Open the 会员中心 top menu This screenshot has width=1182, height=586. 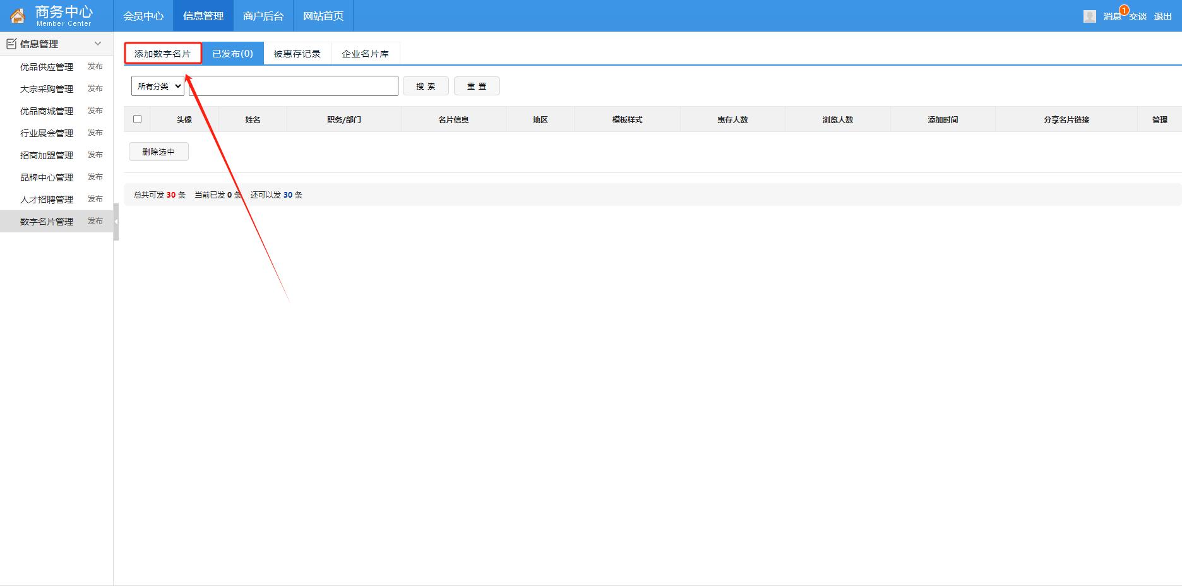coord(143,16)
